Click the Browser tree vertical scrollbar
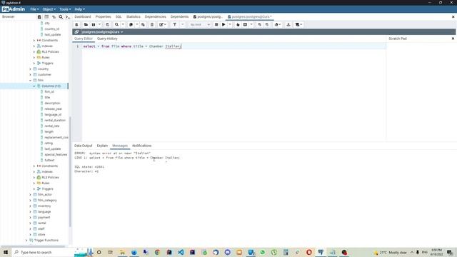 [x=70, y=172]
